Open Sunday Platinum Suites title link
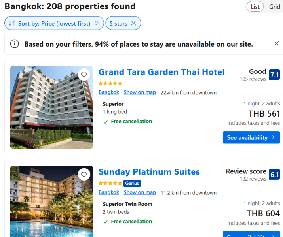This screenshot has width=283, height=237. 149,172
